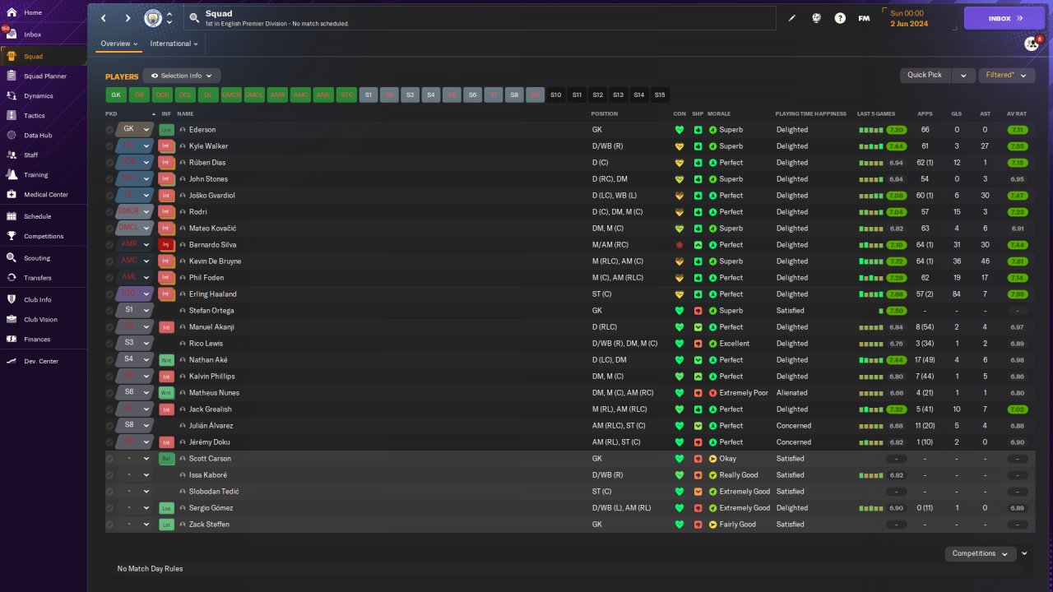This screenshot has height=592, width=1053.
Task: Open the world globe icon
Action: [x=816, y=18]
